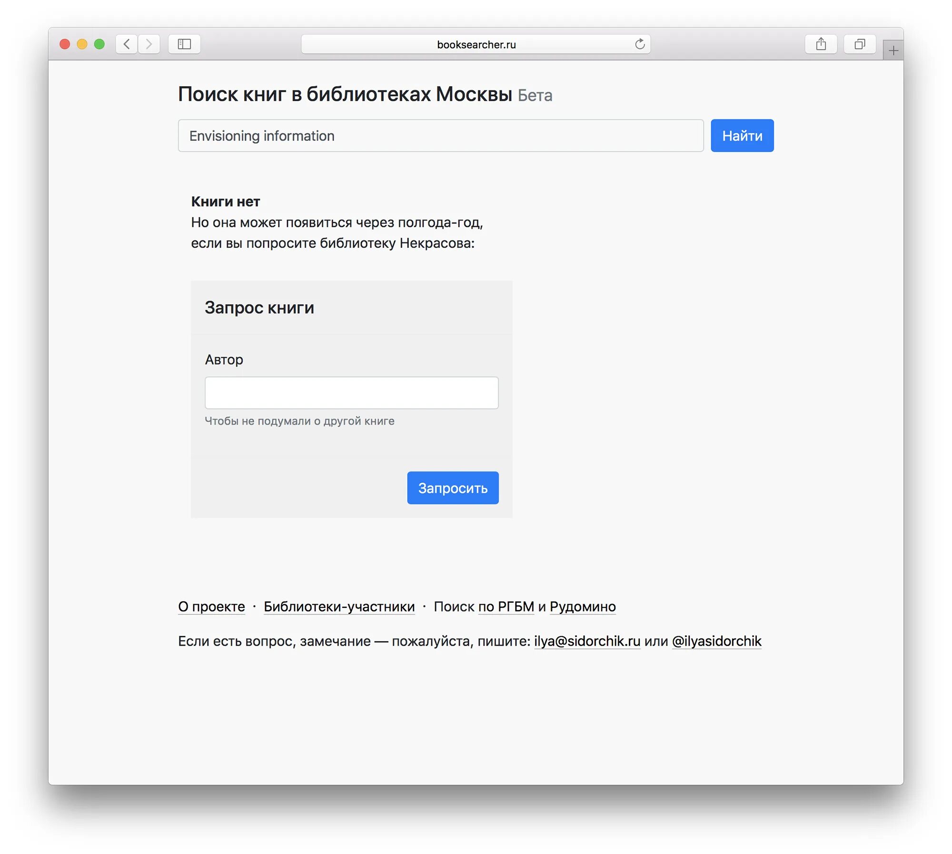Image resolution: width=952 pixels, height=854 pixels.
Task: Follow the по РГБМ search link
Action: [506, 607]
